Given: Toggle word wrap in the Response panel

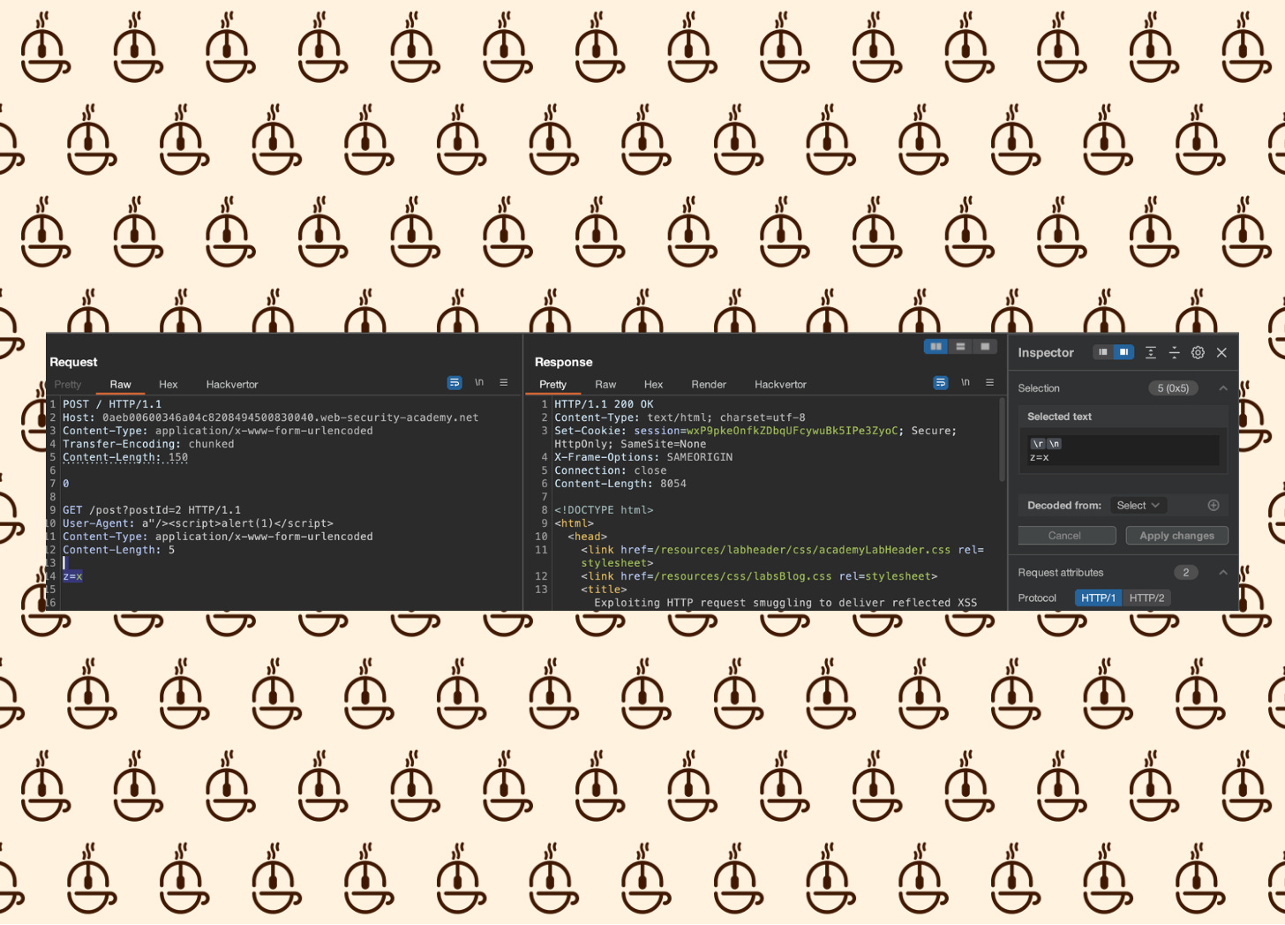Looking at the screenshot, I should click(x=941, y=383).
